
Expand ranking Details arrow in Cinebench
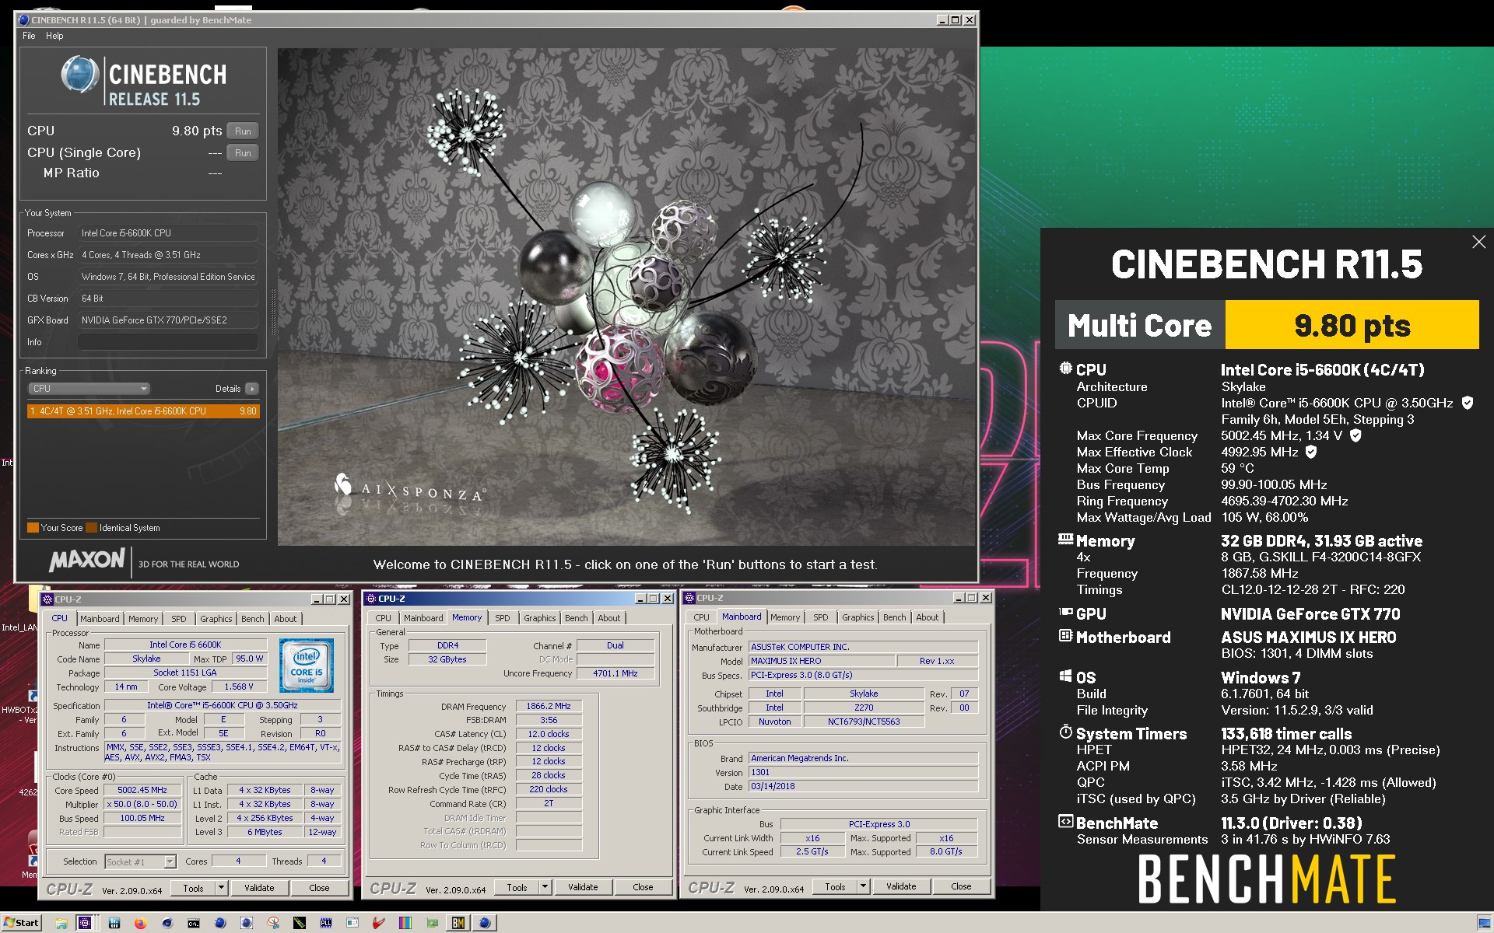(x=251, y=389)
